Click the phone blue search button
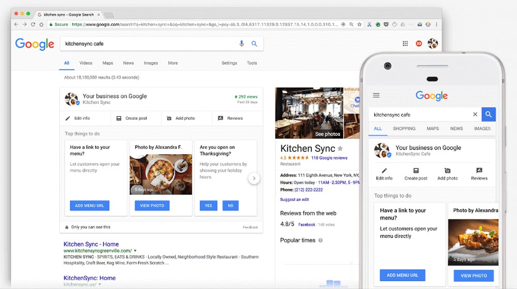This screenshot has width=517, height=289. tap(489, 115)
